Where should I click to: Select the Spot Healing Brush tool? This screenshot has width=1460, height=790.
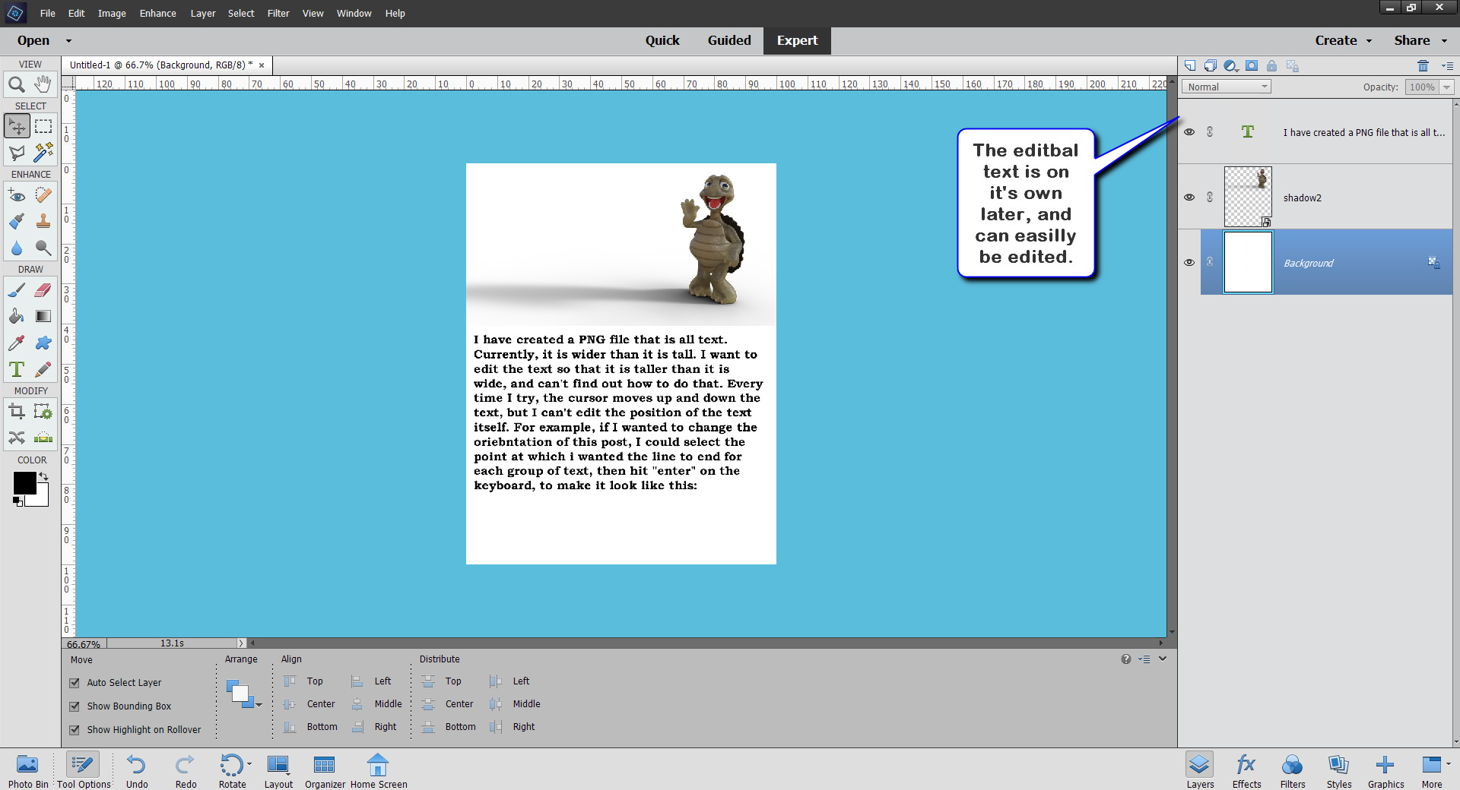click(x=43, y=195)
